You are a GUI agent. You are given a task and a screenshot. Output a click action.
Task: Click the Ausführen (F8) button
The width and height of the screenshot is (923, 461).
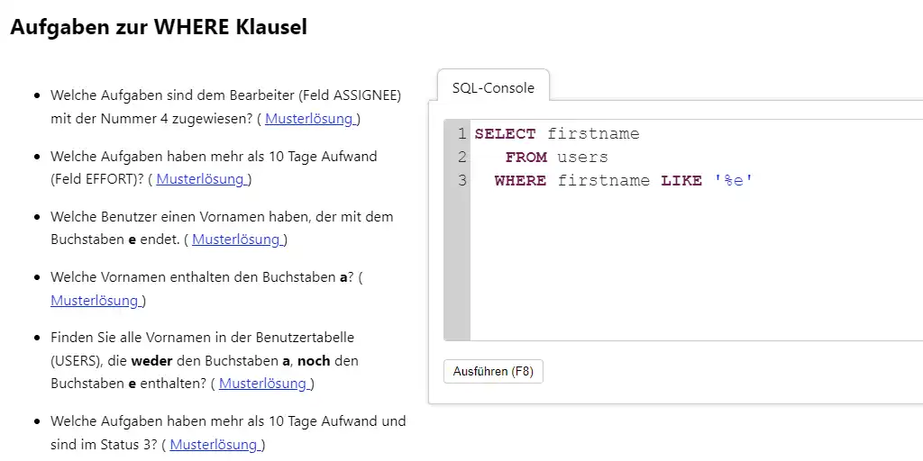(x=493, y=371)
